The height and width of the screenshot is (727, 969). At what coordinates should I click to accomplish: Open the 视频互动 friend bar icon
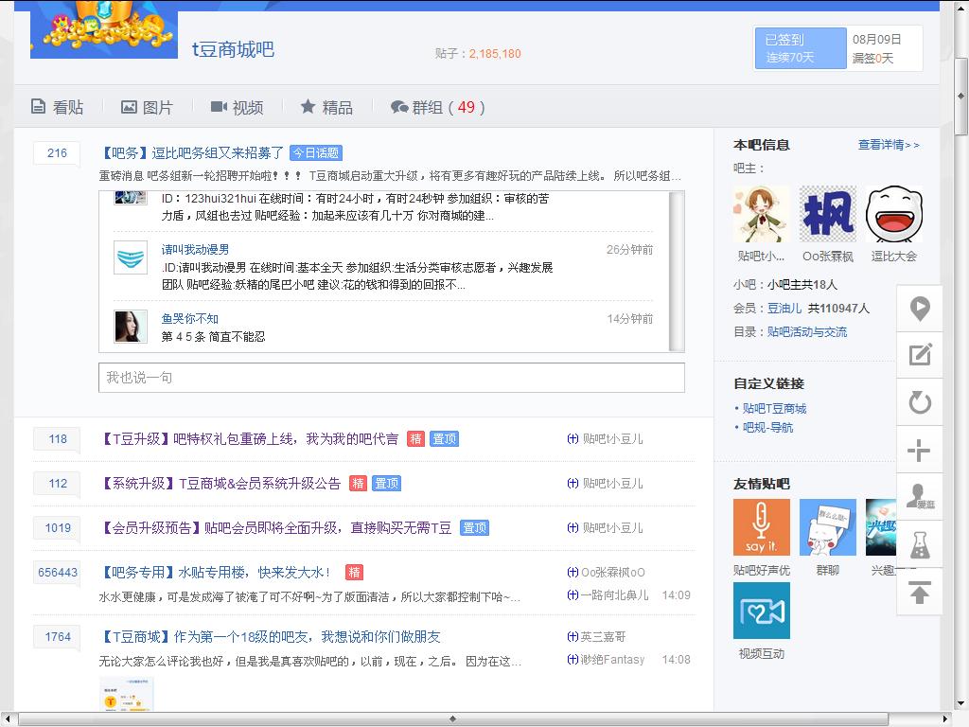761,611
